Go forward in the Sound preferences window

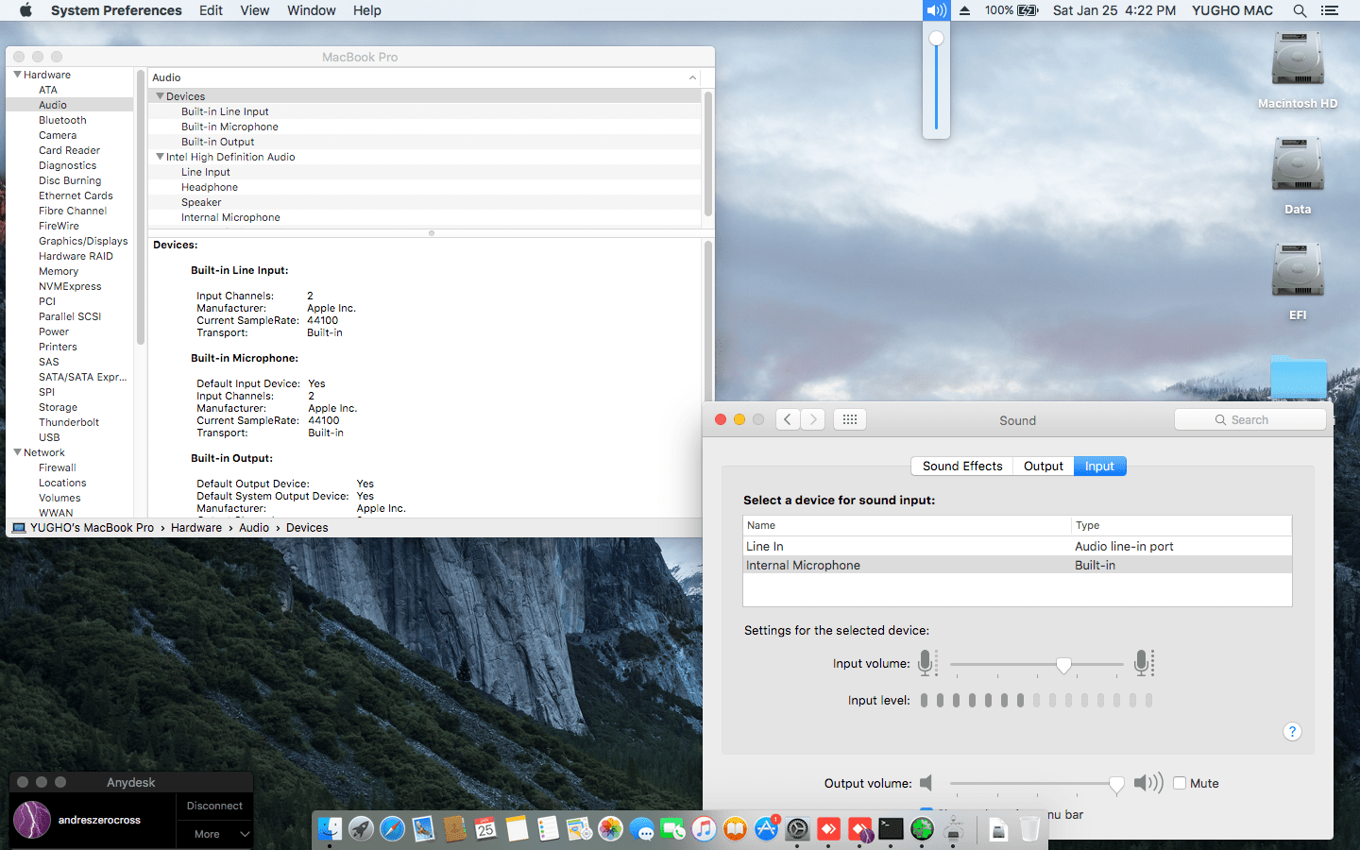[x=813, y=419]
